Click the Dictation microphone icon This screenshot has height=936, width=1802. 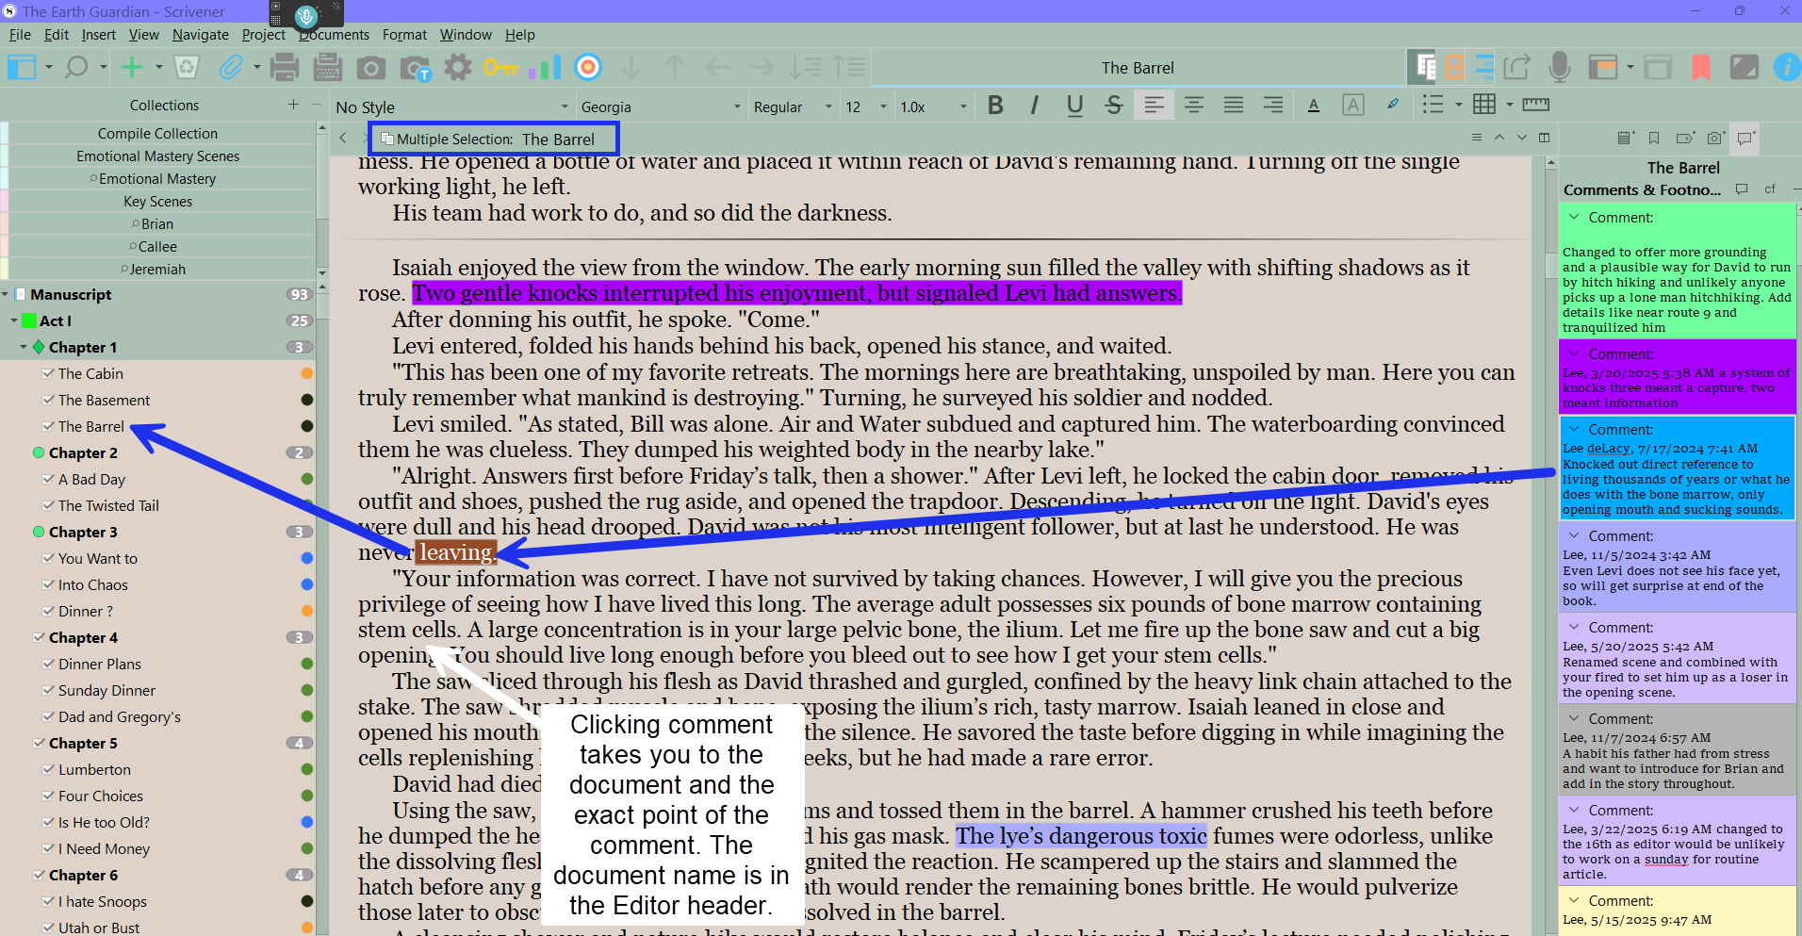coord(1560,67)
